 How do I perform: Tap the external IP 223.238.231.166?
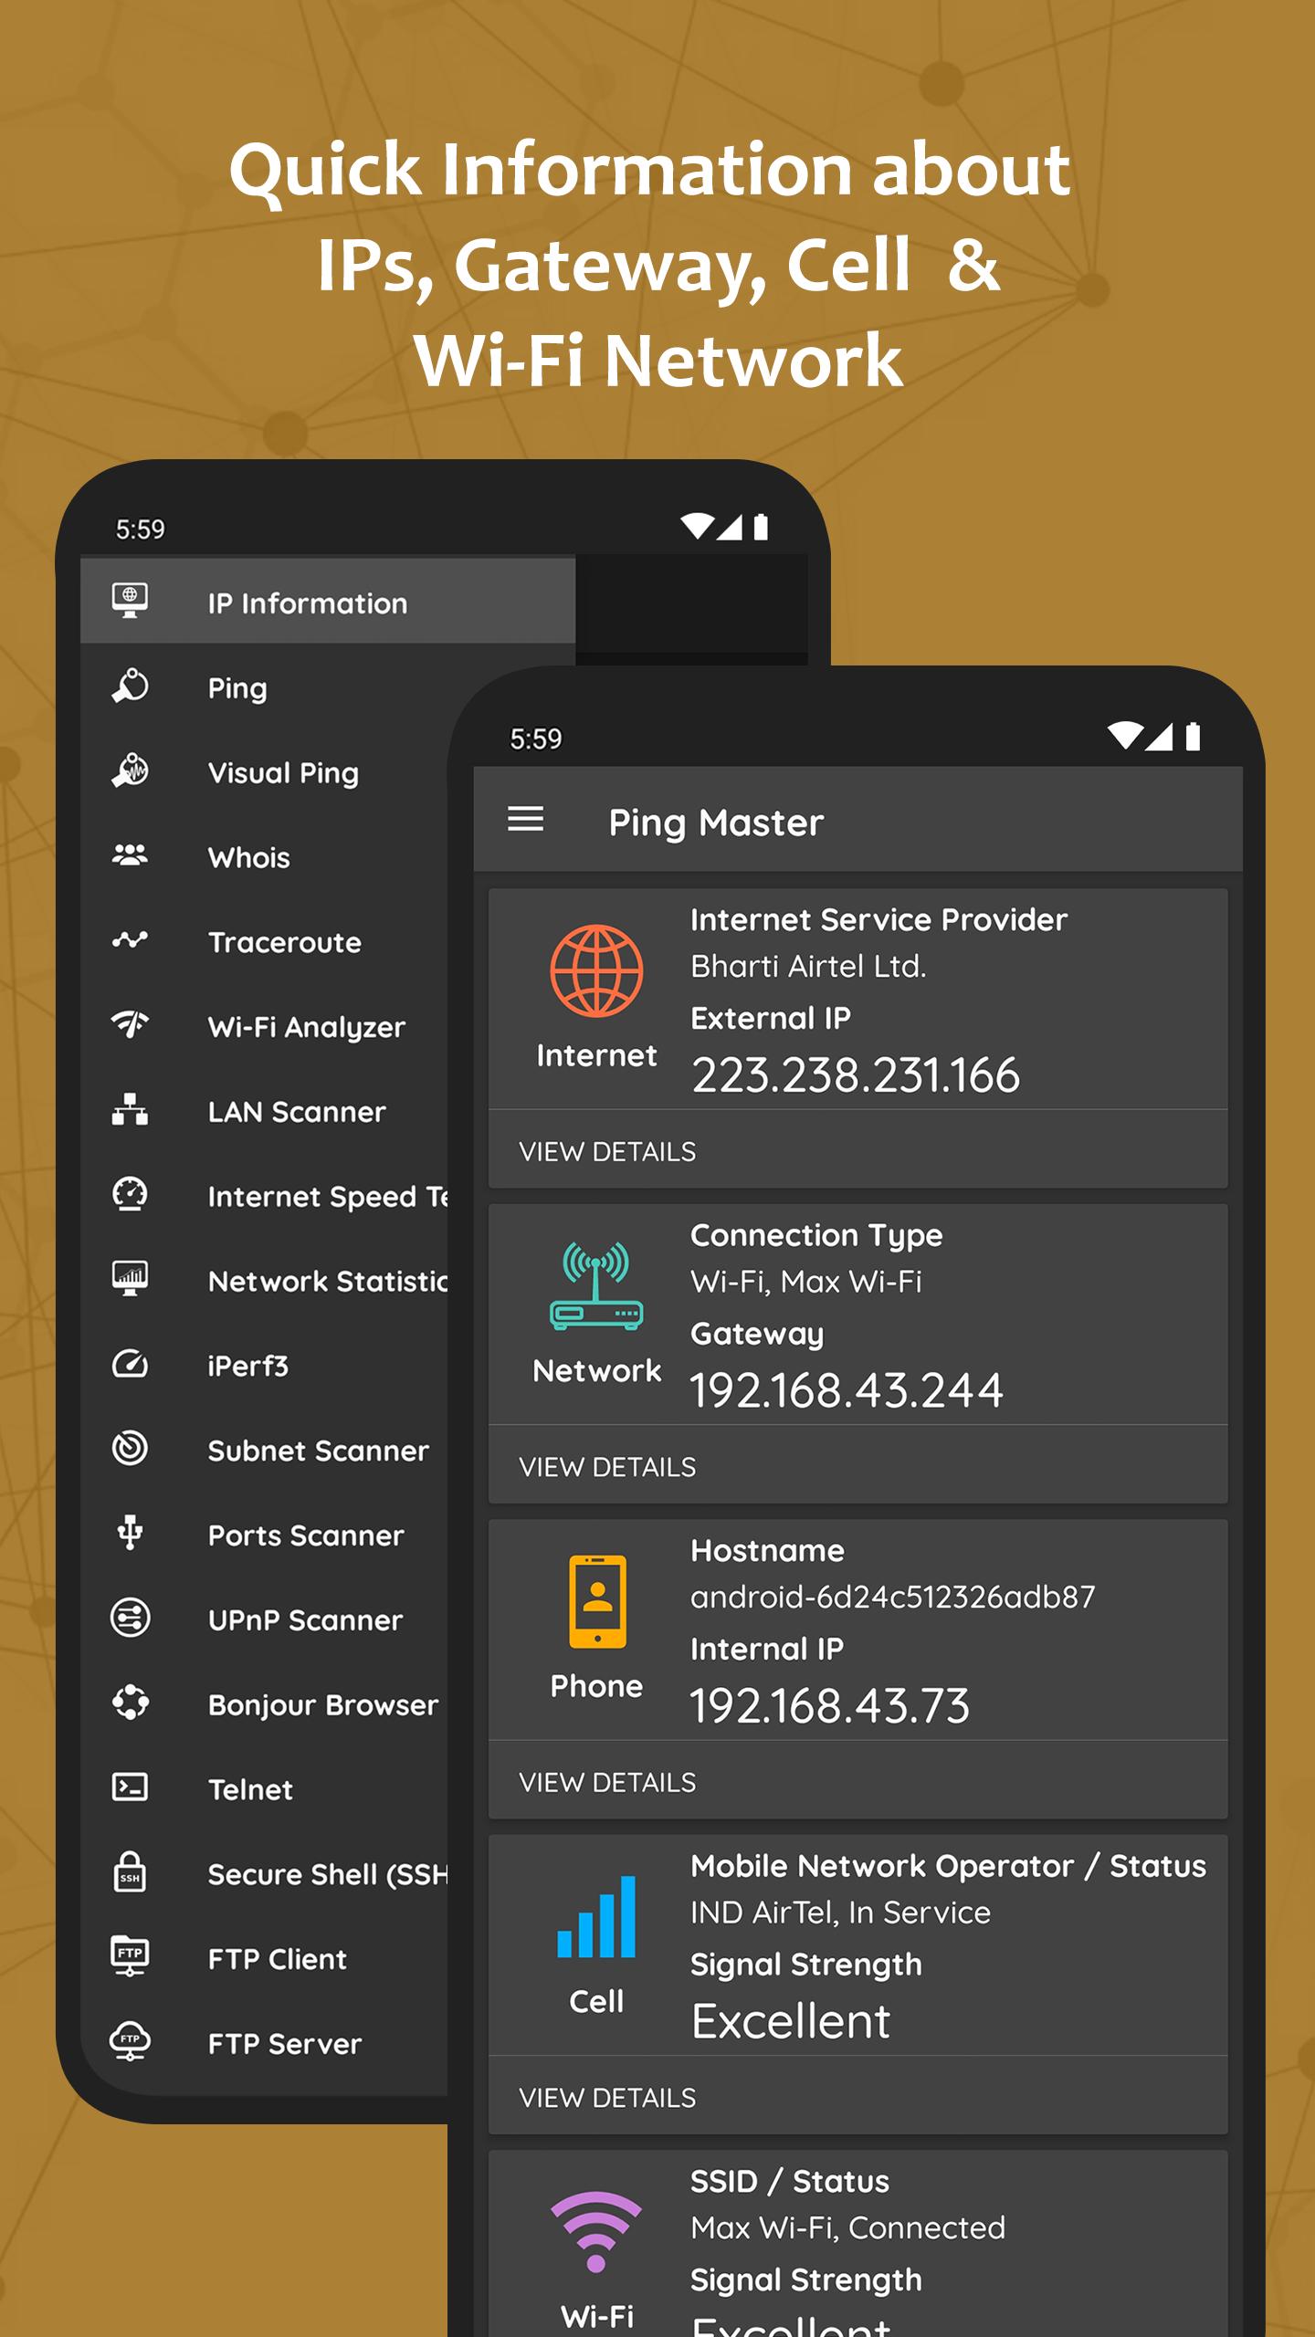(855, 1074)
